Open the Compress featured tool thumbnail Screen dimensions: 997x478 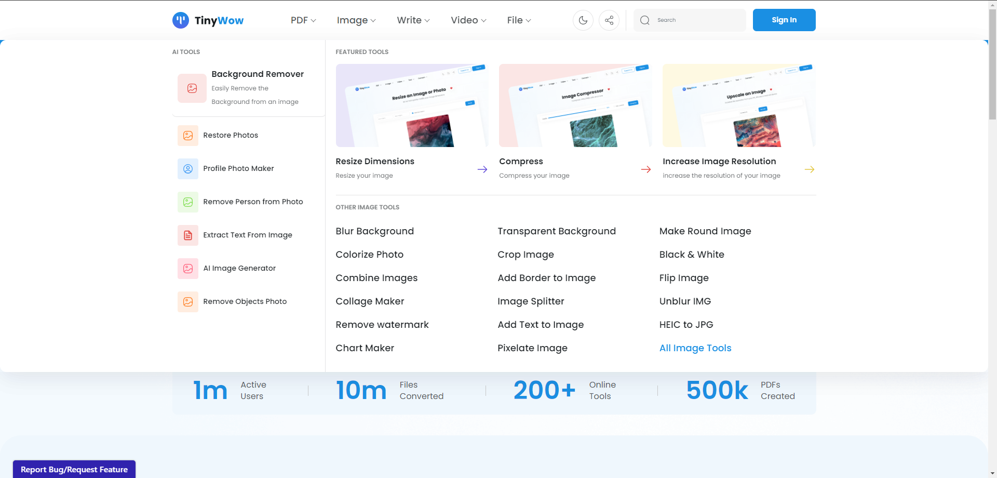(x=575, y=105)
